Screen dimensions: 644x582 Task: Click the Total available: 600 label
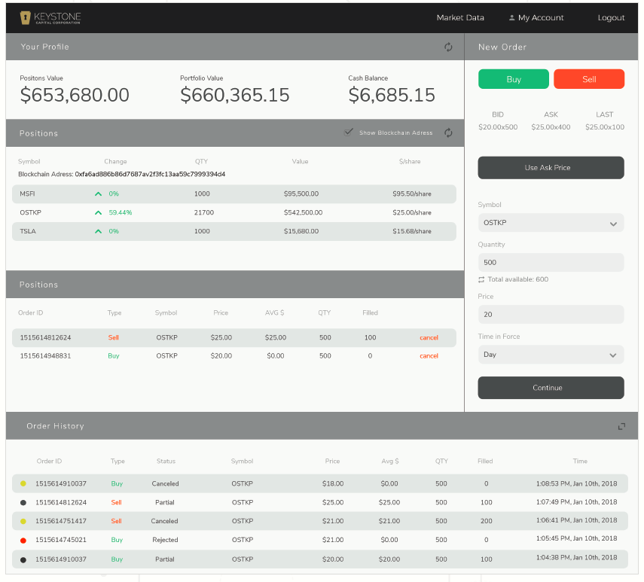pos(518,279)
